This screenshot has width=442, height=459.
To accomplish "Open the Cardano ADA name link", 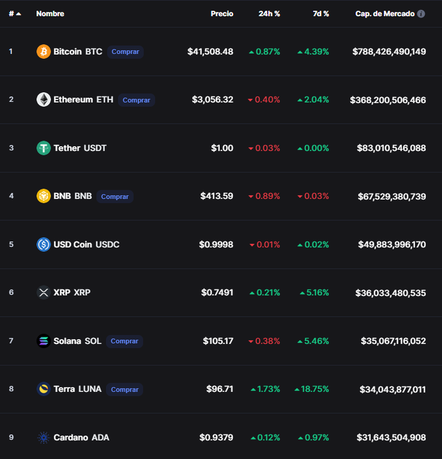I will (x=81, y=438).
